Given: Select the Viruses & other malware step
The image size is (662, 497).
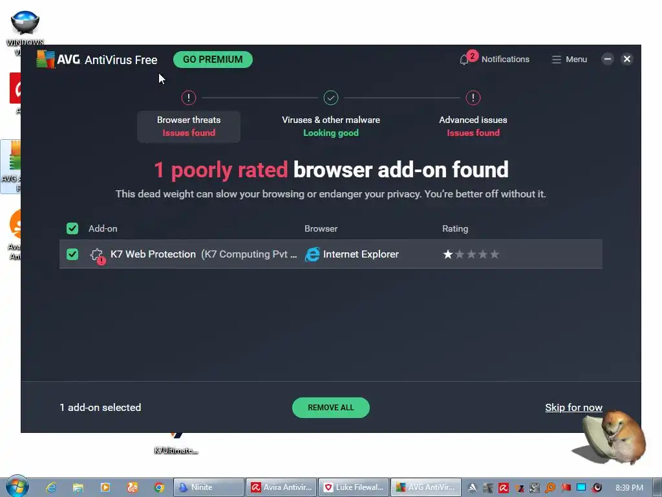Looking at the screenshot, I should point(331,126).
